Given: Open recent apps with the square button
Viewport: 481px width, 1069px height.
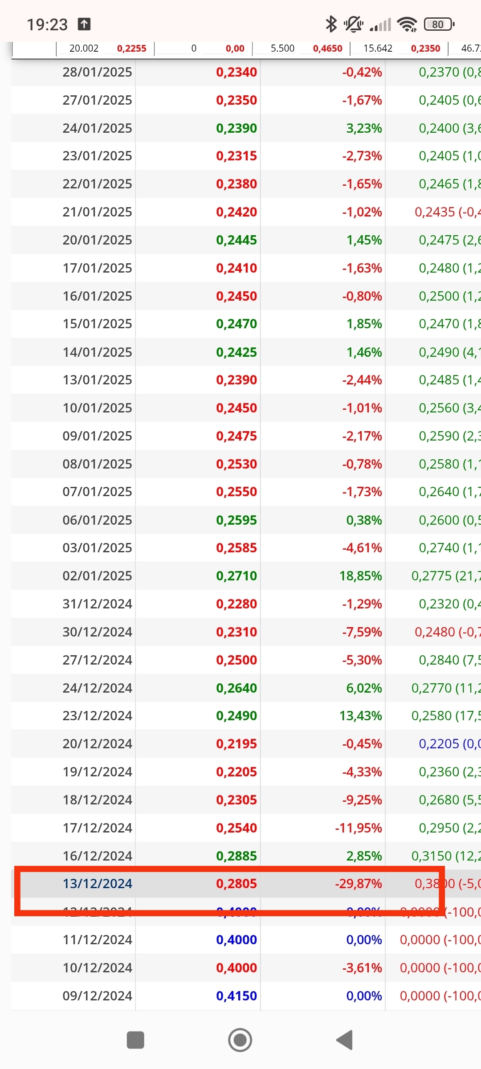Looking at the screenshot, I should click(135, 1040).
